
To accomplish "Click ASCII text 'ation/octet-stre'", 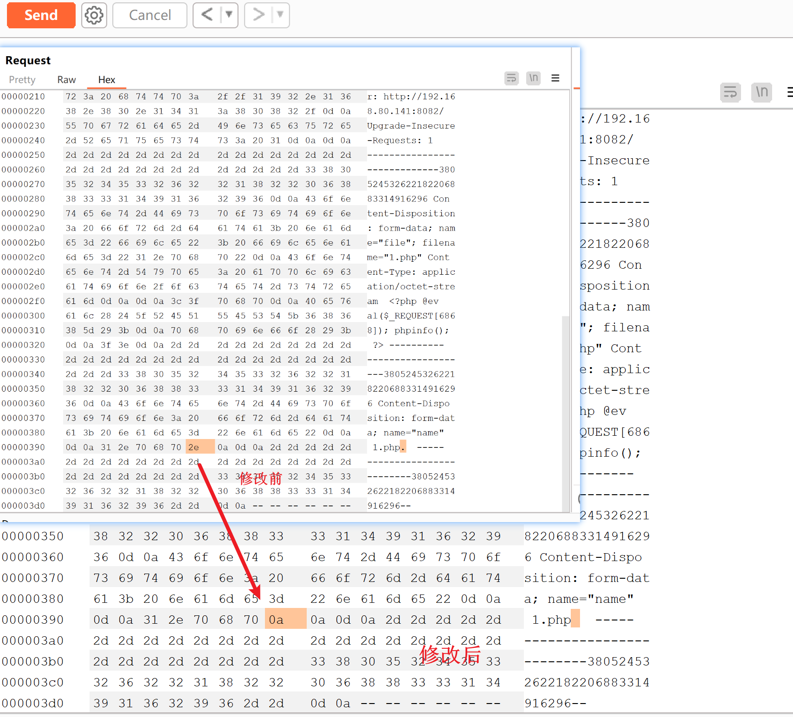I will coord(411,287).
